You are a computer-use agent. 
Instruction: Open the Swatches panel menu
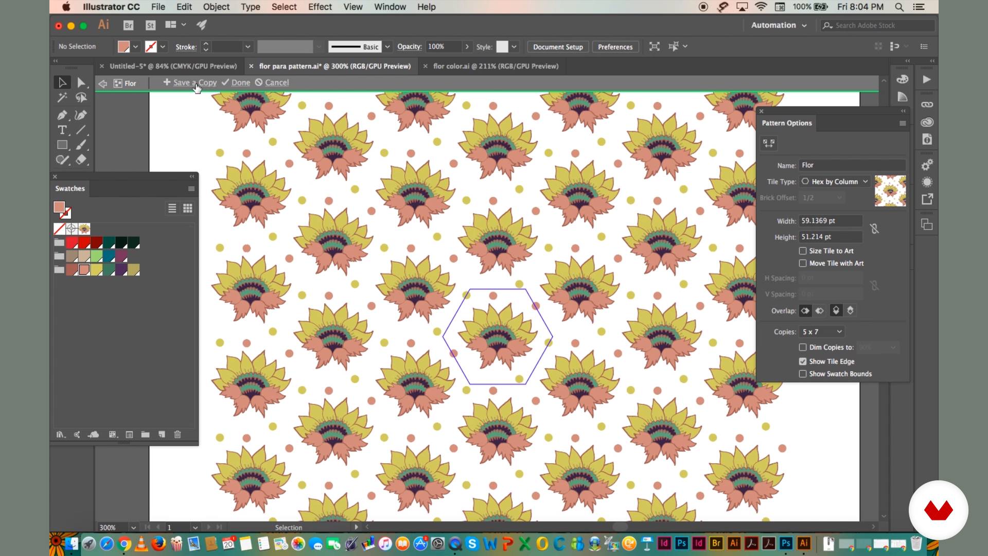(x=191, y=188)
